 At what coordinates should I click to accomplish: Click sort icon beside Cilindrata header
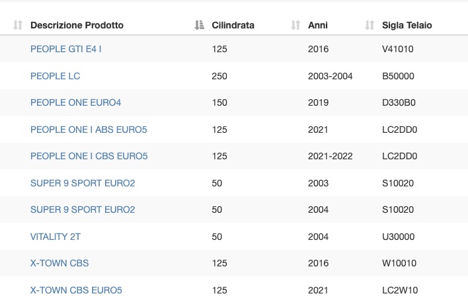(200, 25)
